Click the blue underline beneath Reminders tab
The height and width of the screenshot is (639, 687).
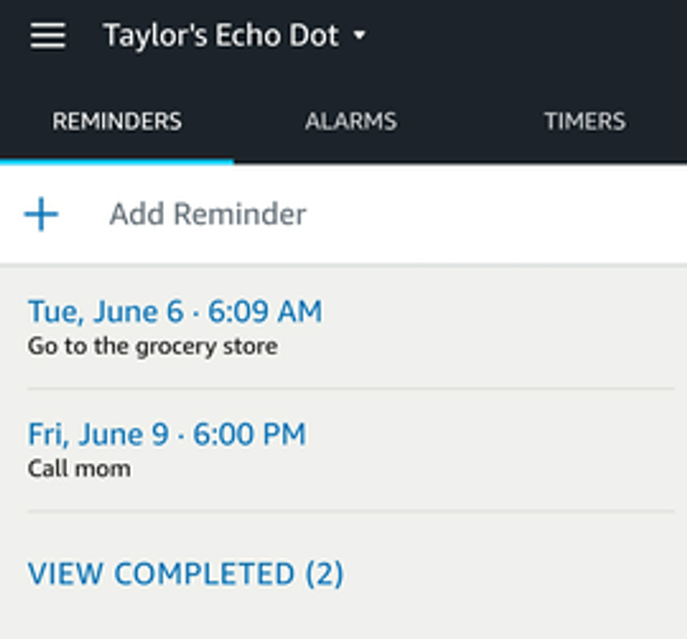point(117,161)
